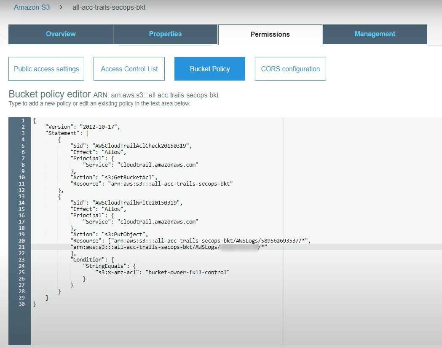Open the Amazon S3 breadcrumb link

(32, 7)
